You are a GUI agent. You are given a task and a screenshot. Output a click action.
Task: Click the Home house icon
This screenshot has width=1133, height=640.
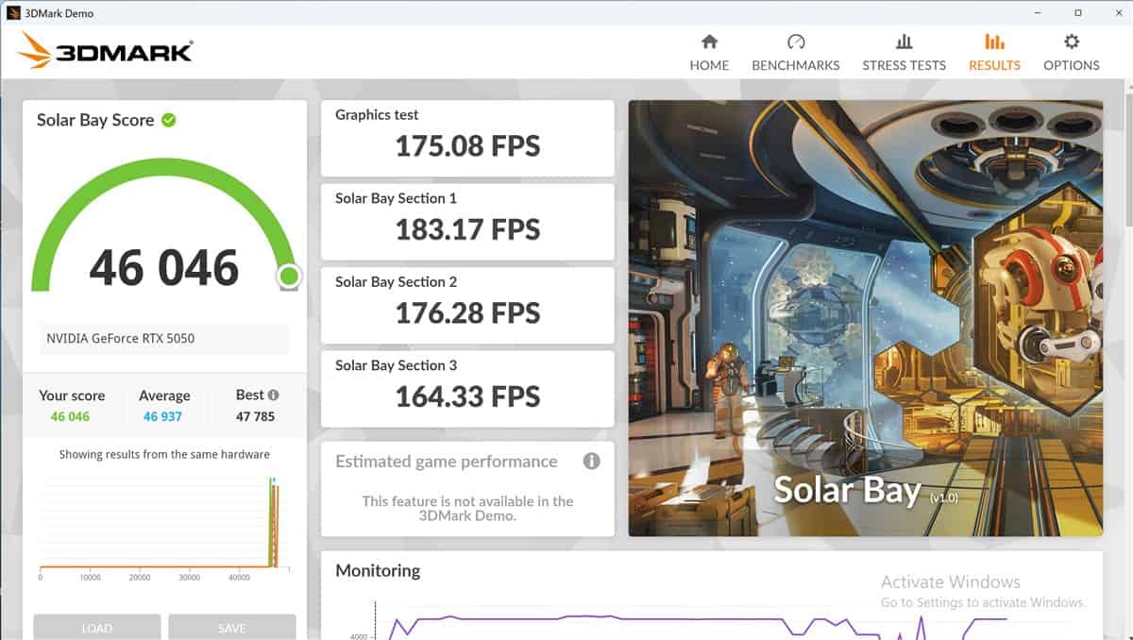click(709, 42)
